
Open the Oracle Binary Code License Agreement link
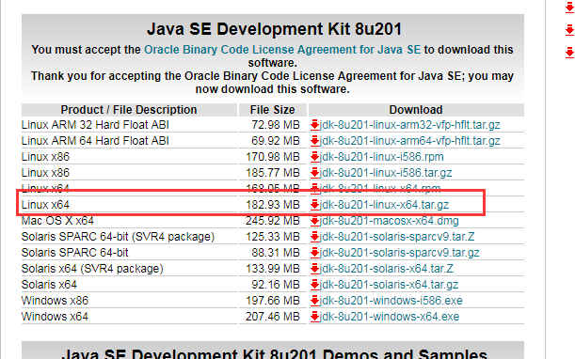[282, 50]
